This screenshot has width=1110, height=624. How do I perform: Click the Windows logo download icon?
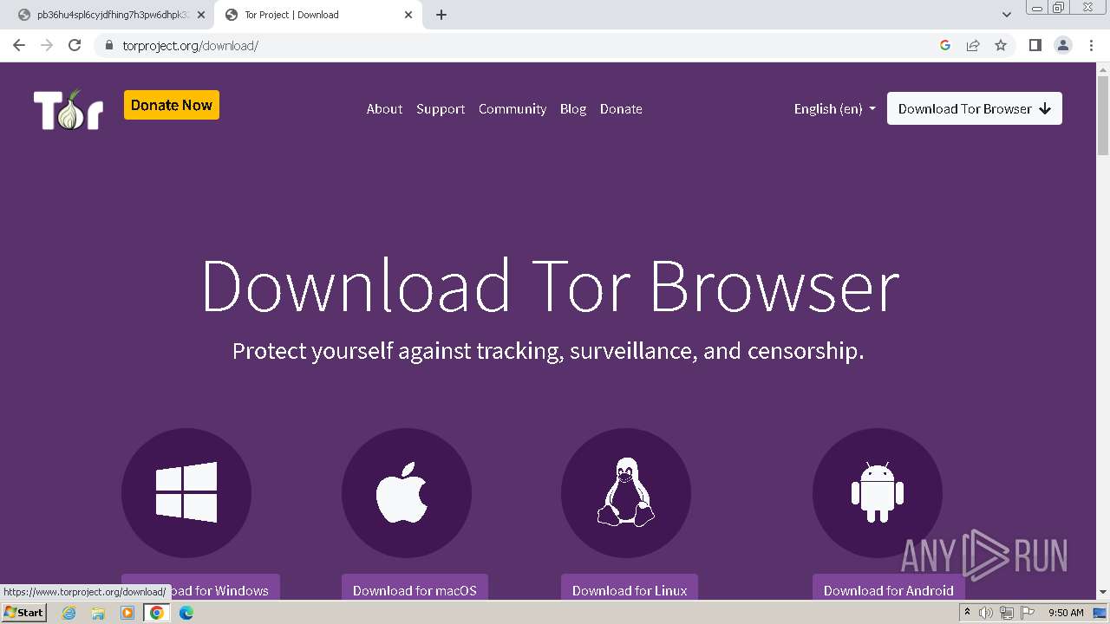tap(186, 492)
